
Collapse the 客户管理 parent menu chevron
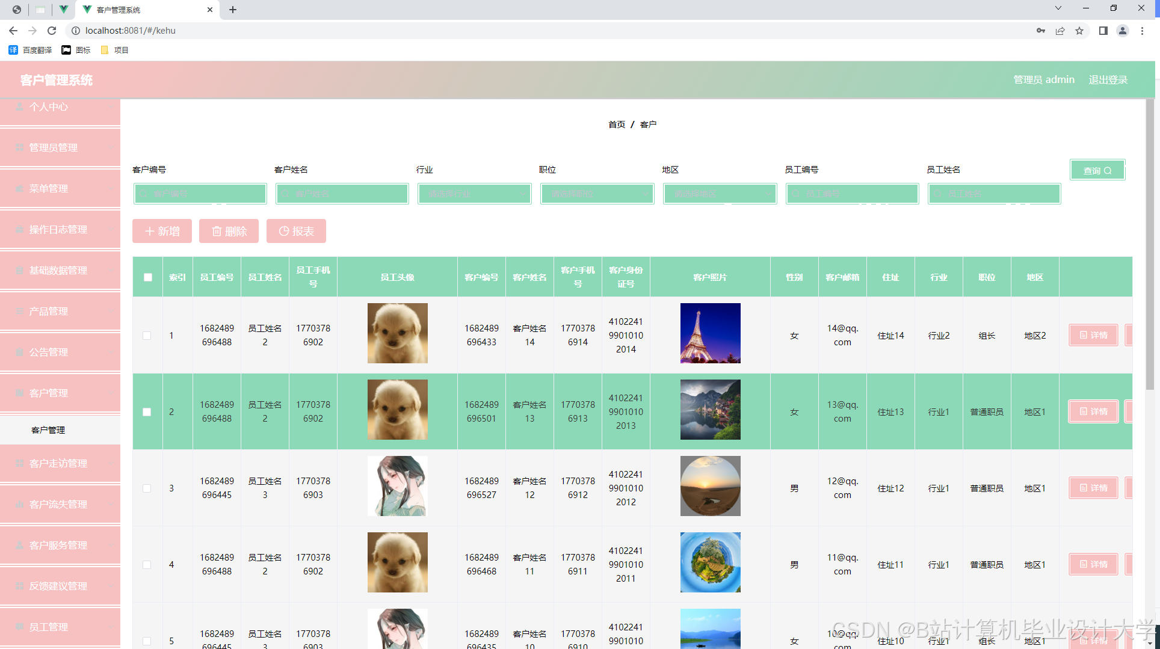pyautogui.click(x=111, y=393)
